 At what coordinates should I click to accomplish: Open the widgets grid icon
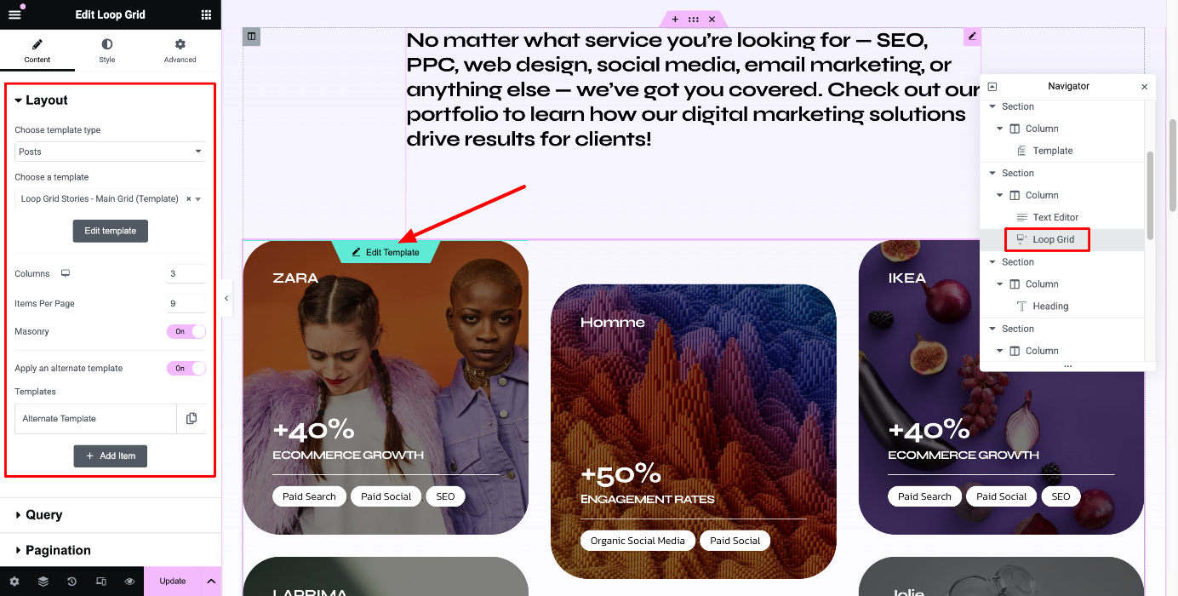coord(206,14)
